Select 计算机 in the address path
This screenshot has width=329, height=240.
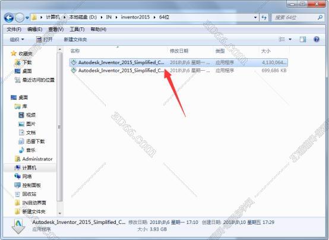[53, 17]
